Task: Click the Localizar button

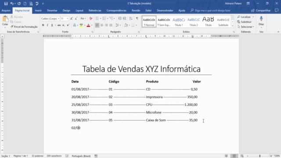Action: point(244,17)
